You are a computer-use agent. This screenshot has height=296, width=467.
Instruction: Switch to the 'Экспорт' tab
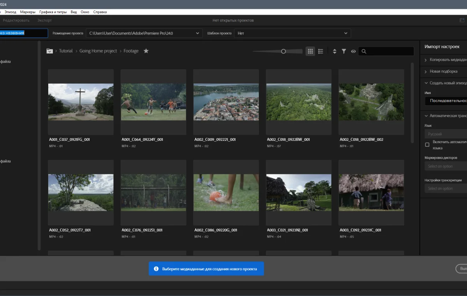44,20
